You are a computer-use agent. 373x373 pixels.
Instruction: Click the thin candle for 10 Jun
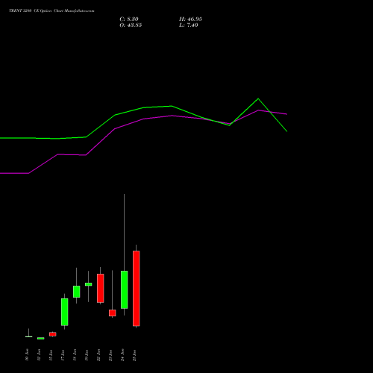click(x=28, y=336)
